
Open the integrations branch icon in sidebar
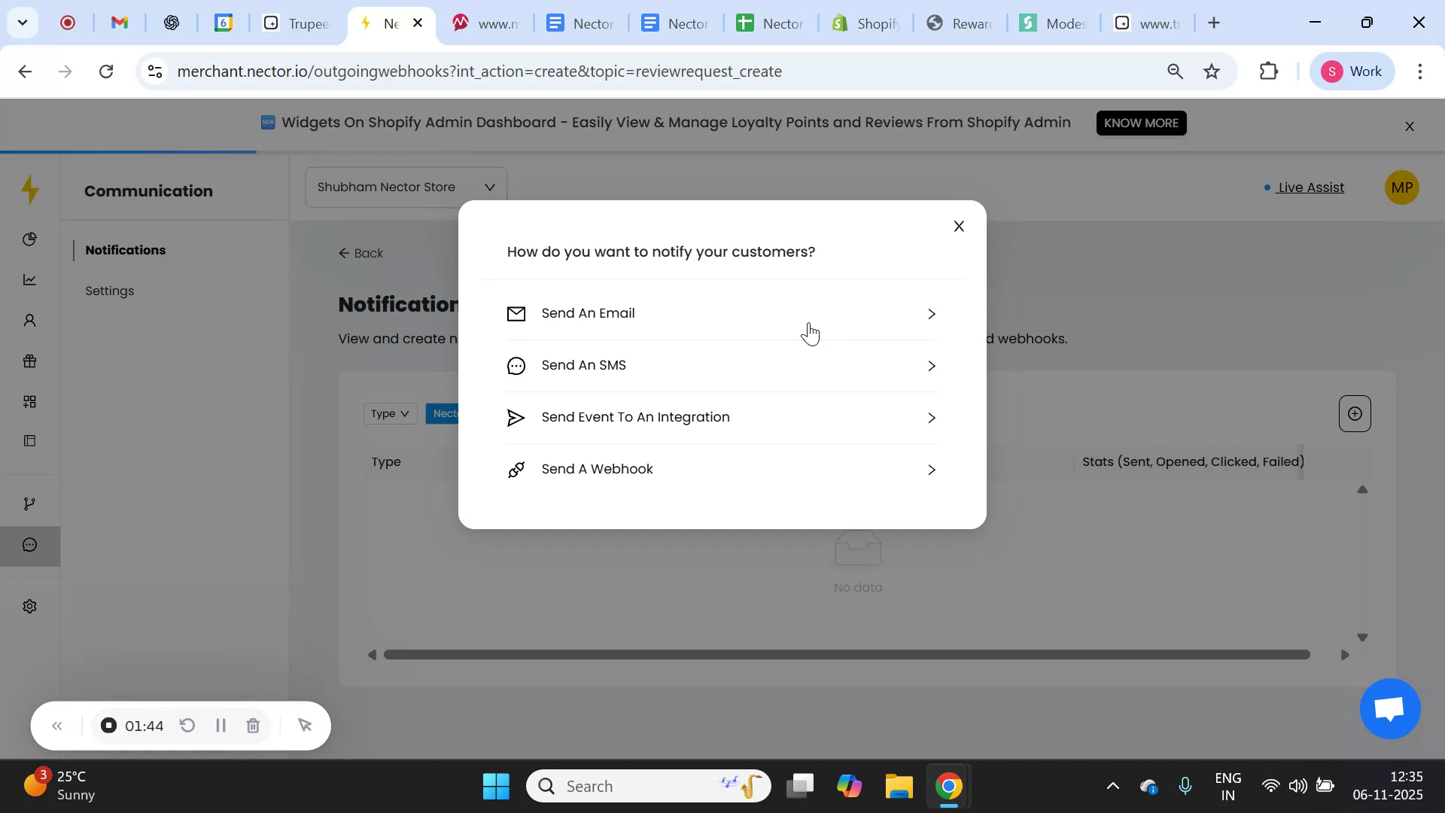click(29, 502)
